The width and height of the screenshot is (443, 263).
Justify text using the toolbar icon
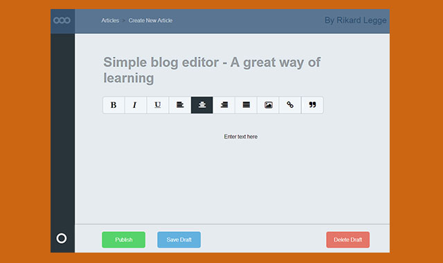pyautogui.click(x=246, y=105)
